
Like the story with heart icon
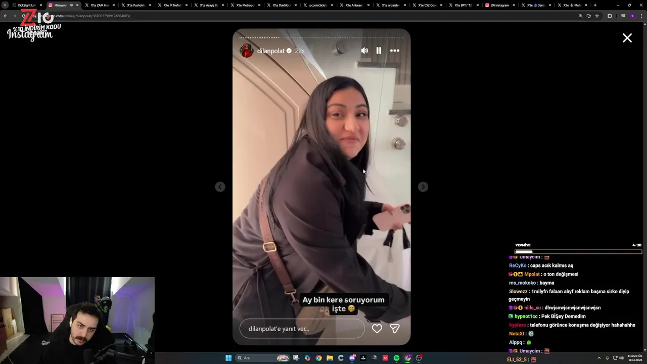(377, 329)
